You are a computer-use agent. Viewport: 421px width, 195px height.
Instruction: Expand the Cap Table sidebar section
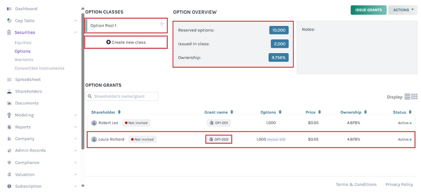75,21
